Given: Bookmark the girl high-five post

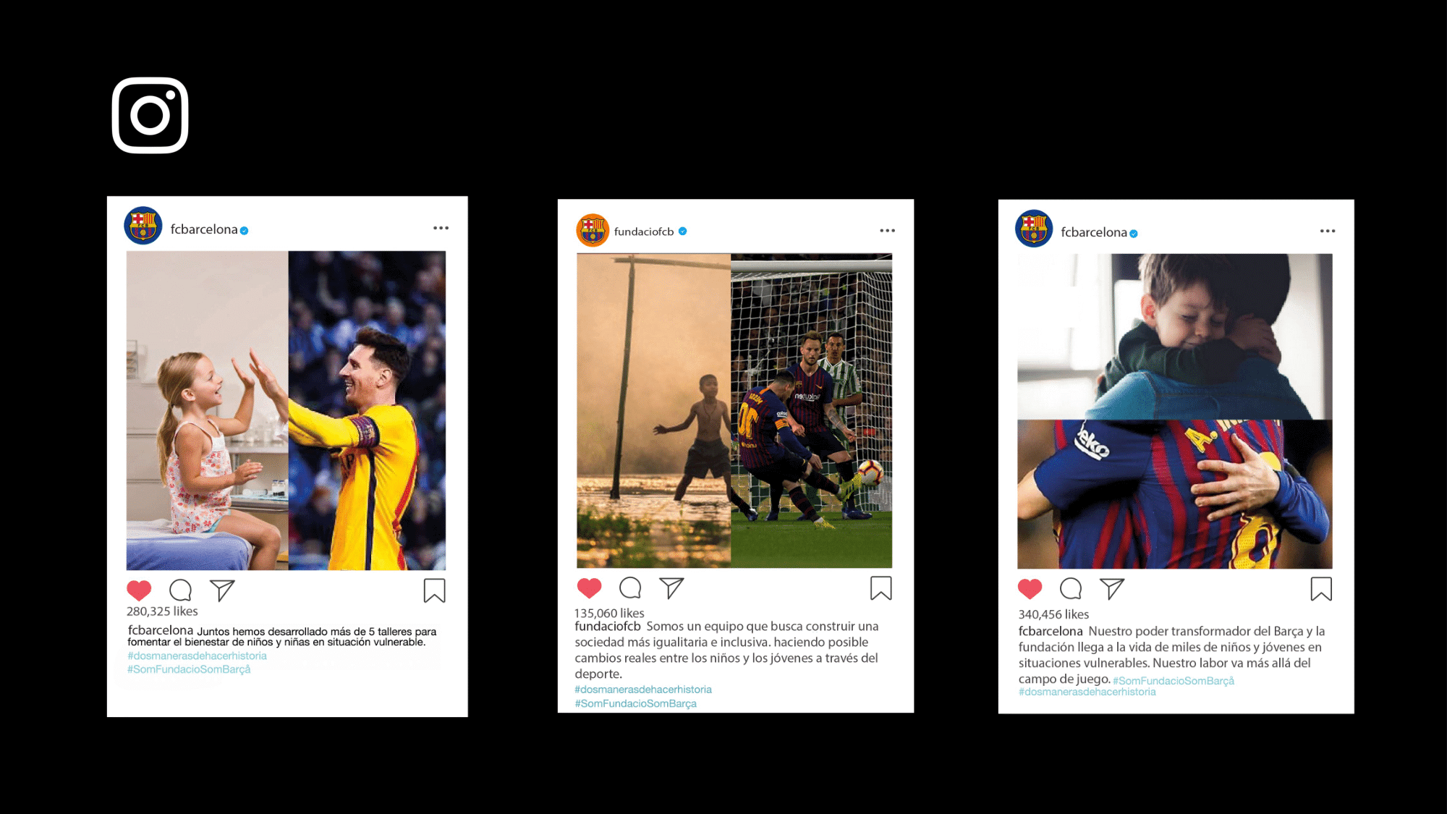Looking at the screenshot, I should click(434, 590).
